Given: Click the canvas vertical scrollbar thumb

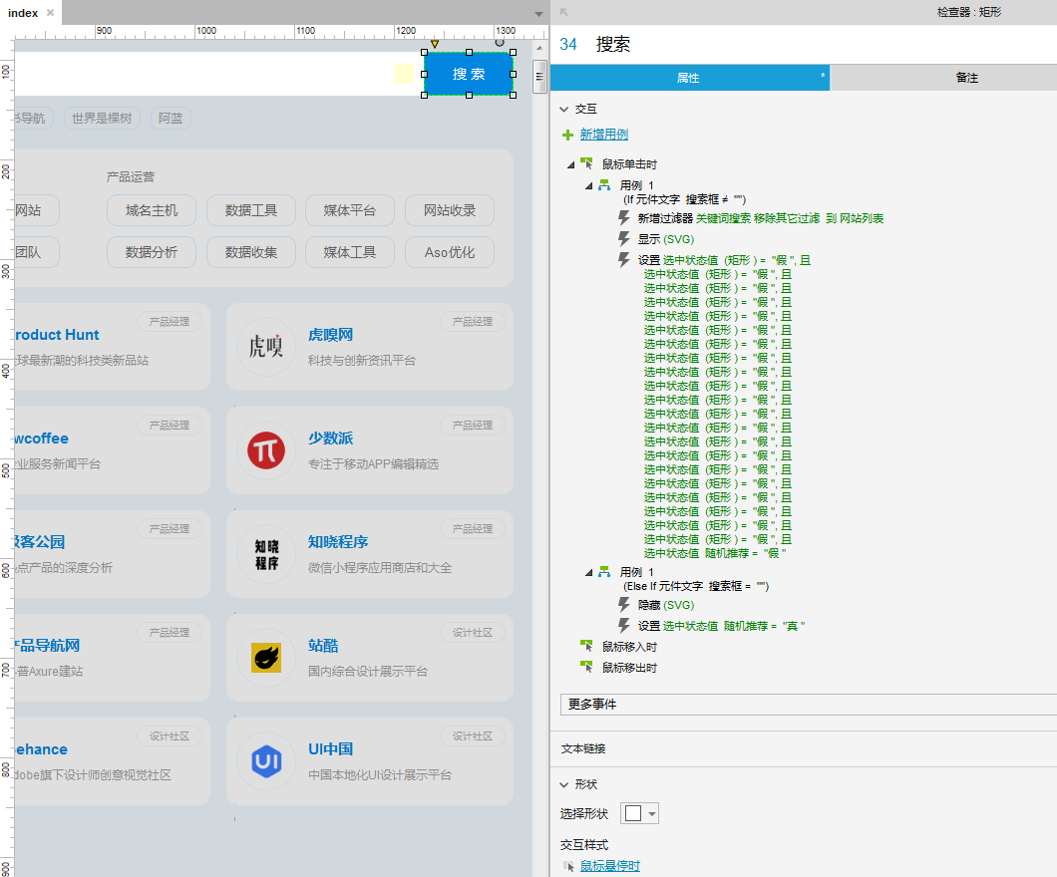Looking at the screenshot, I should 539,76.
